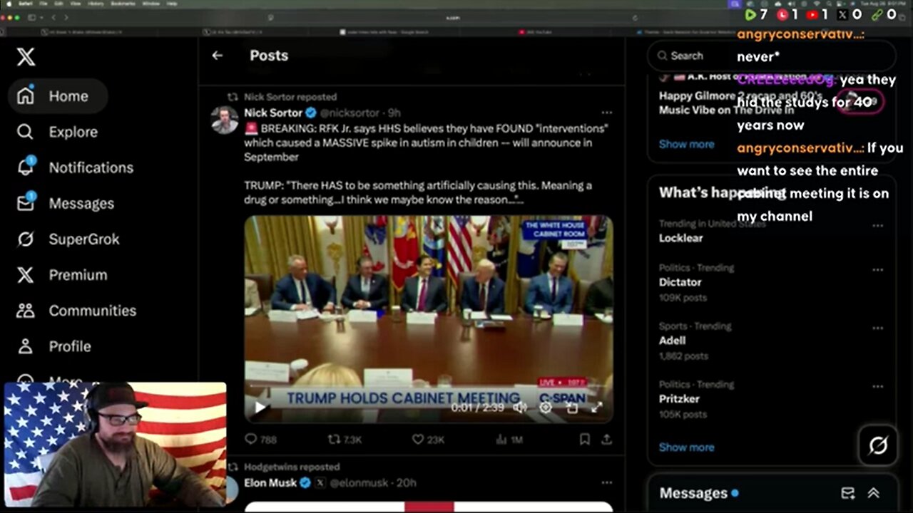Reload the page in Safari toolbar
The image size is (913, 513).
point(635,17)
